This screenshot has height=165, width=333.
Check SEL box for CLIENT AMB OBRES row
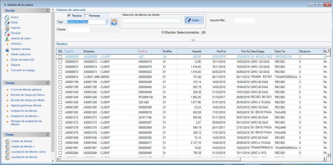click(60, 77)
